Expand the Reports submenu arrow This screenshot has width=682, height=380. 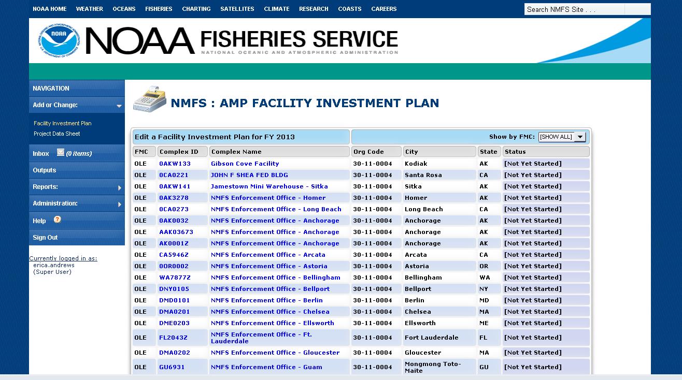pos(120,188)
